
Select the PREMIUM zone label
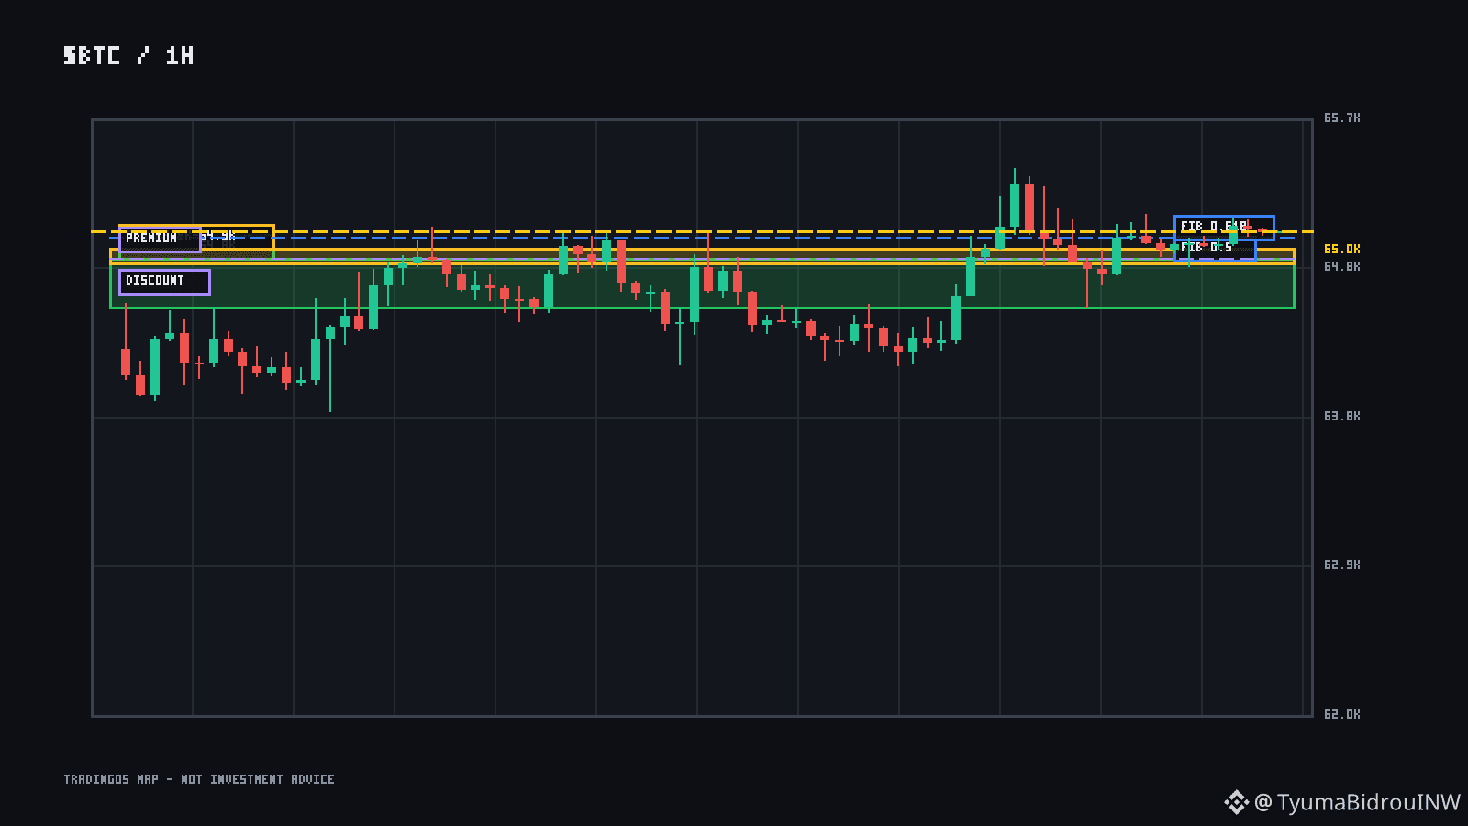[x=160, y=239]
